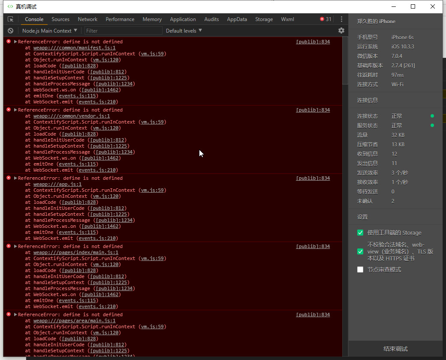This screenshot has width=446, height=360.
Task: Open the Application tab
Action: point(183,19)
